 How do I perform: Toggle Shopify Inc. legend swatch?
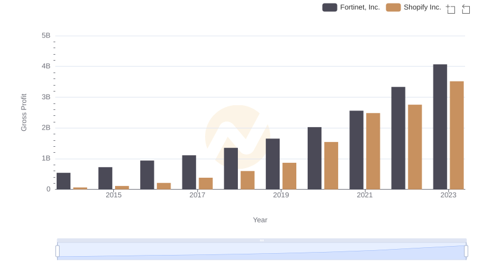click(x=394, y=8)
